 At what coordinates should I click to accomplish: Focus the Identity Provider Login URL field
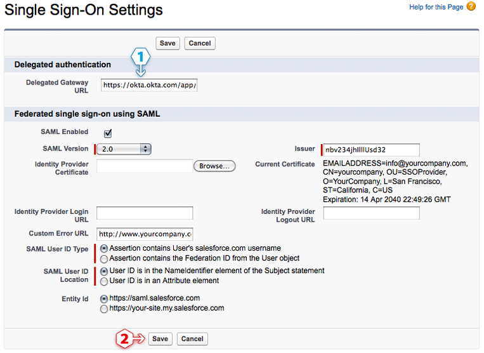(145, 213)
